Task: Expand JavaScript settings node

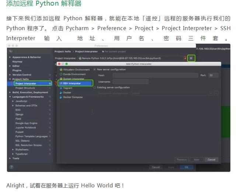Action: [13, 101]
